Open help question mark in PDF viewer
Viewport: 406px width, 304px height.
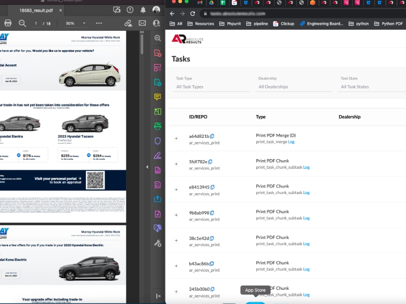pos(130,10)
